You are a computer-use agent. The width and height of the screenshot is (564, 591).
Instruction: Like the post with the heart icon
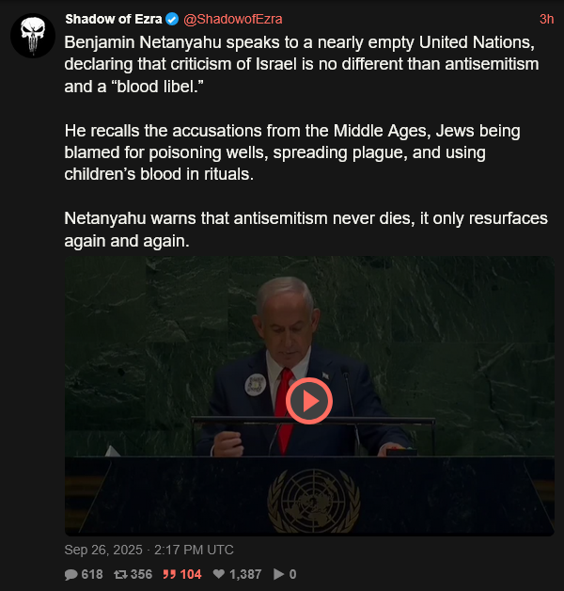219,574
